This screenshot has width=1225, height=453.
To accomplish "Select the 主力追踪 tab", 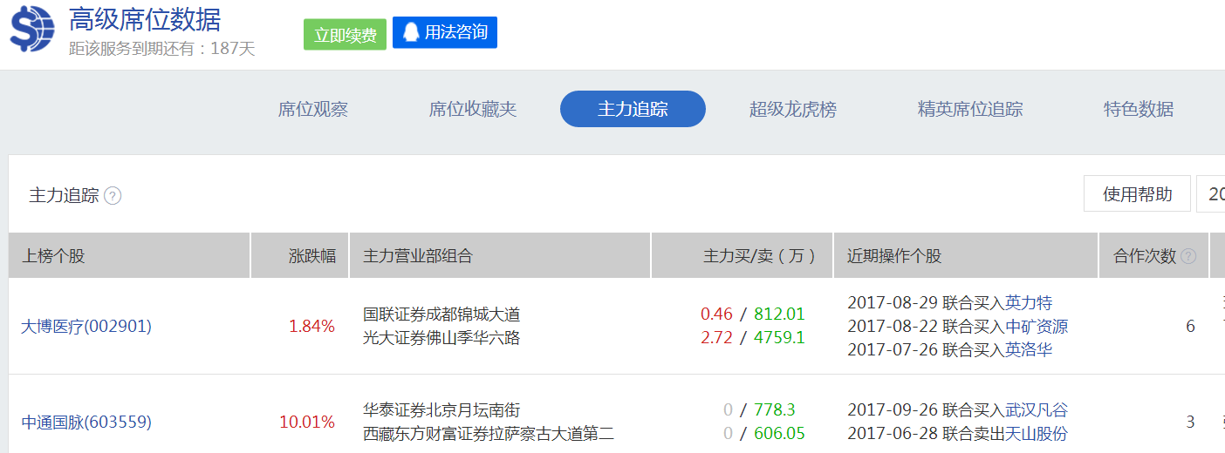I will pyautogui.click(x=633, y=110).
